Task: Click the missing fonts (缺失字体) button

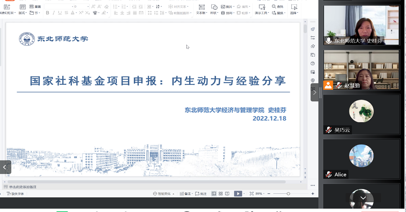Action: (x=15, y=194)
